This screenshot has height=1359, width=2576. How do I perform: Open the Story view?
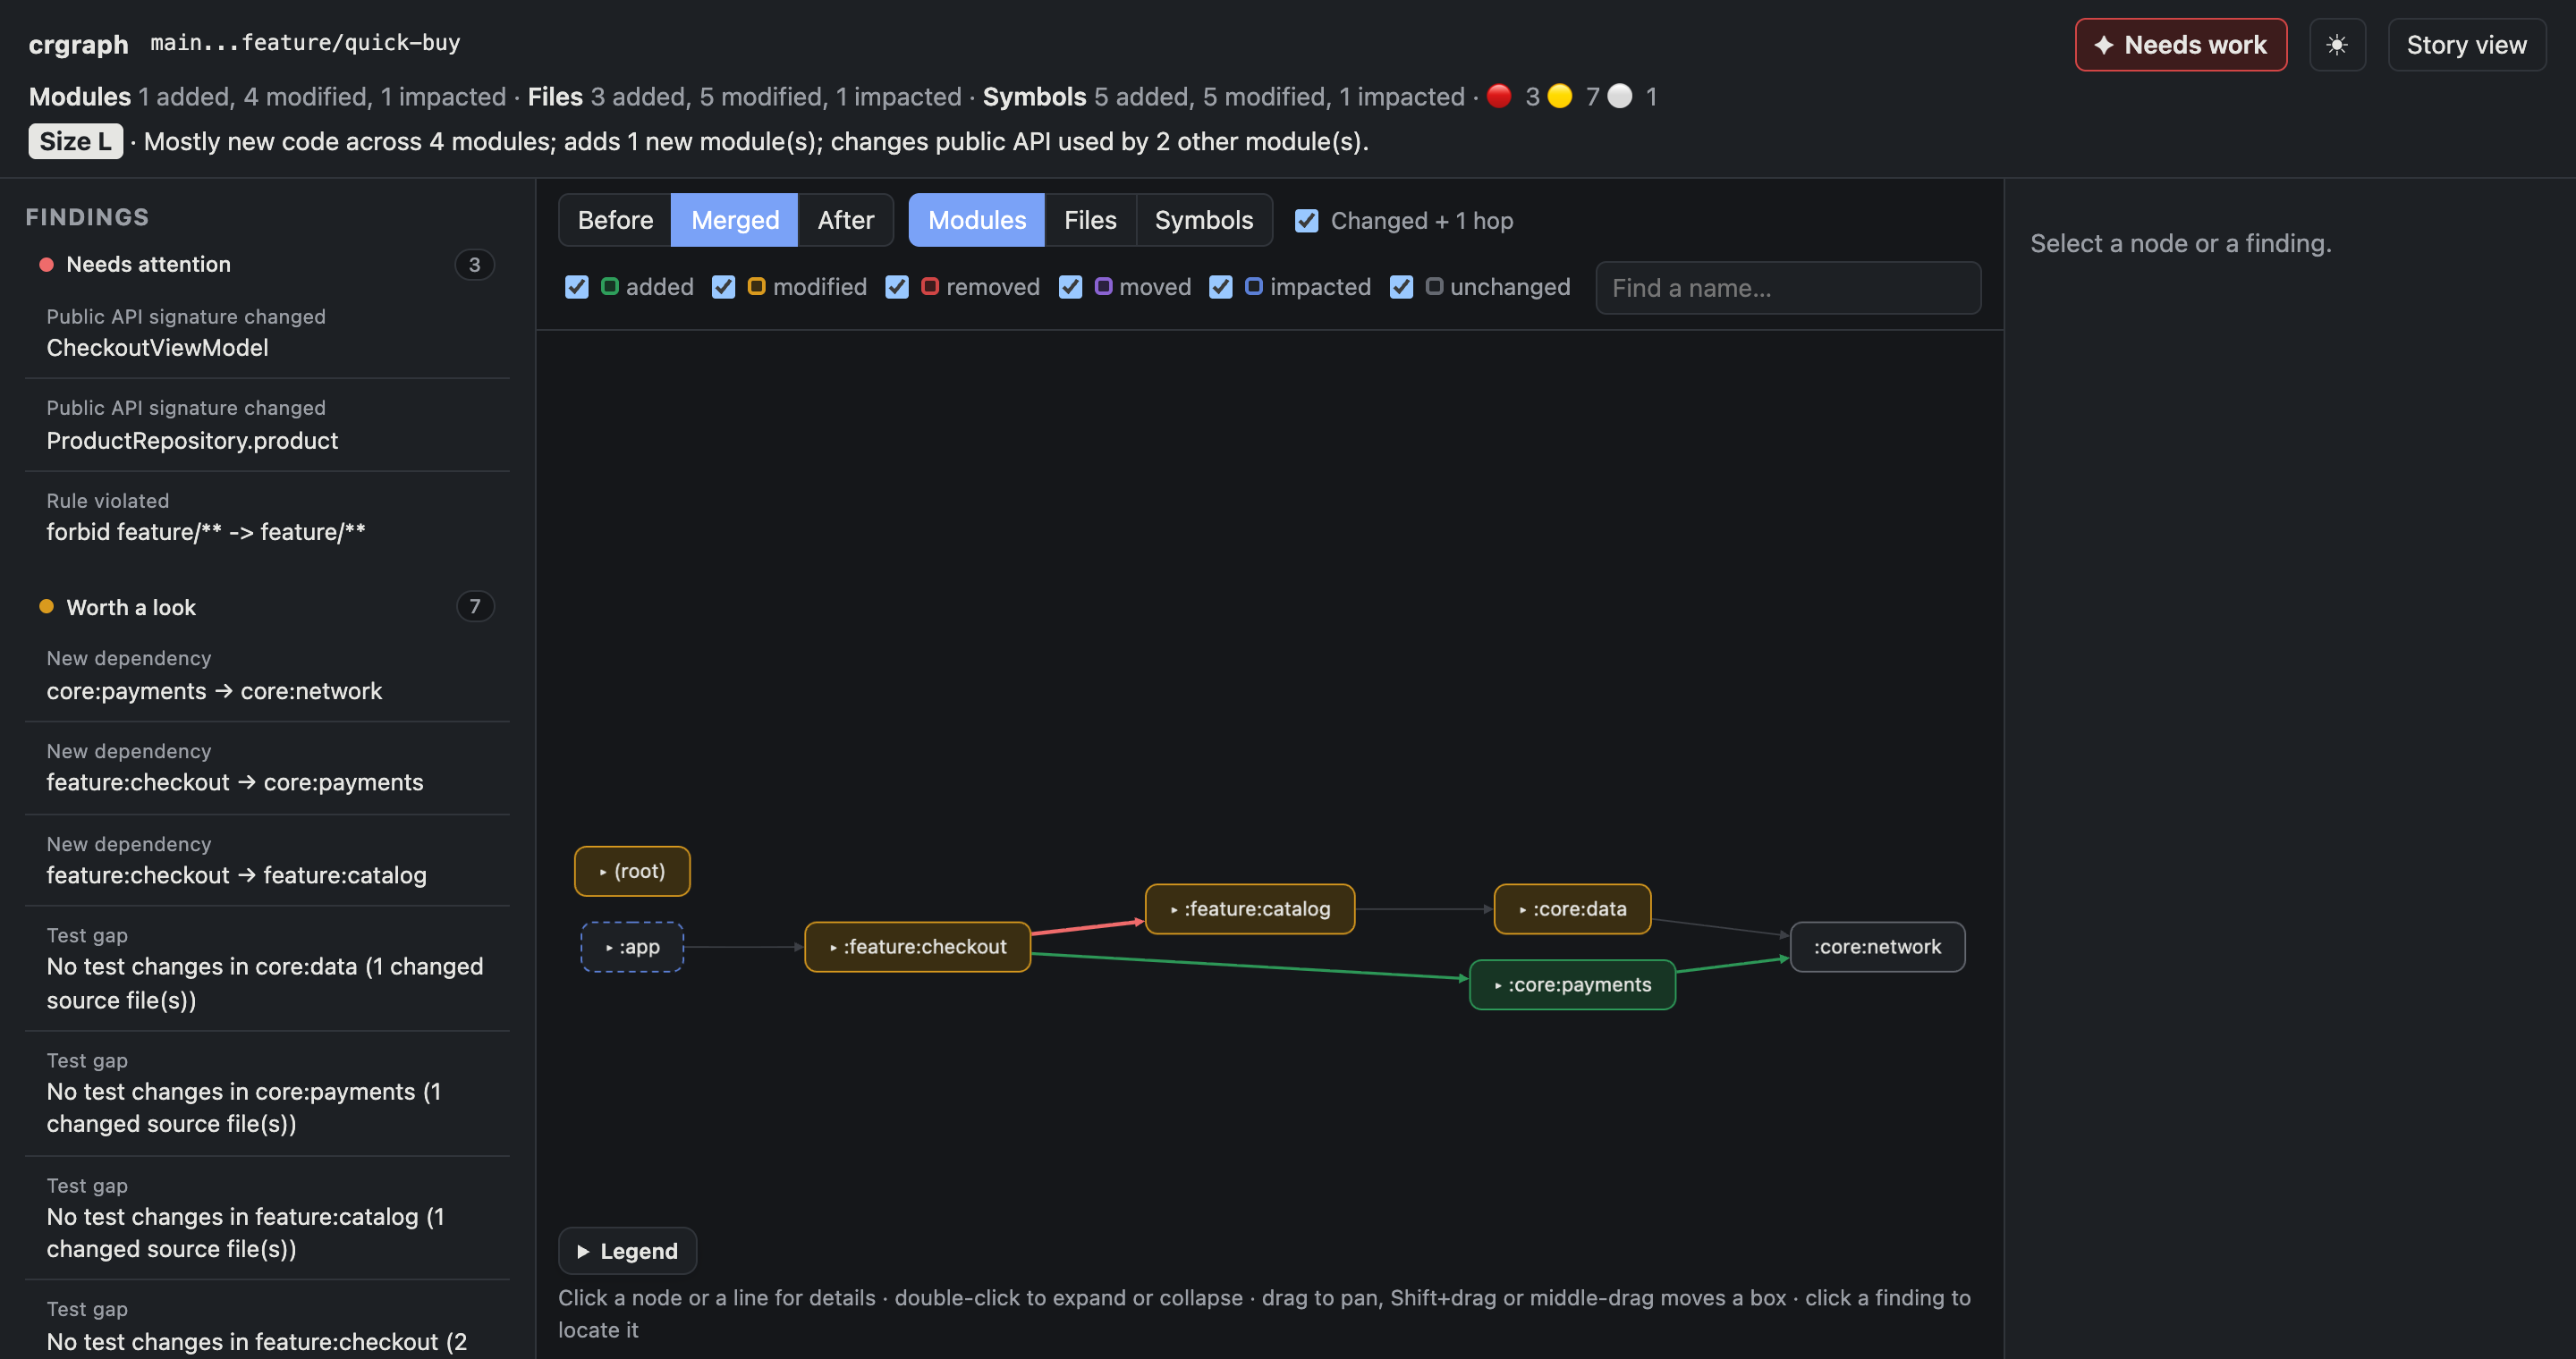click(x=2466, y=45)
